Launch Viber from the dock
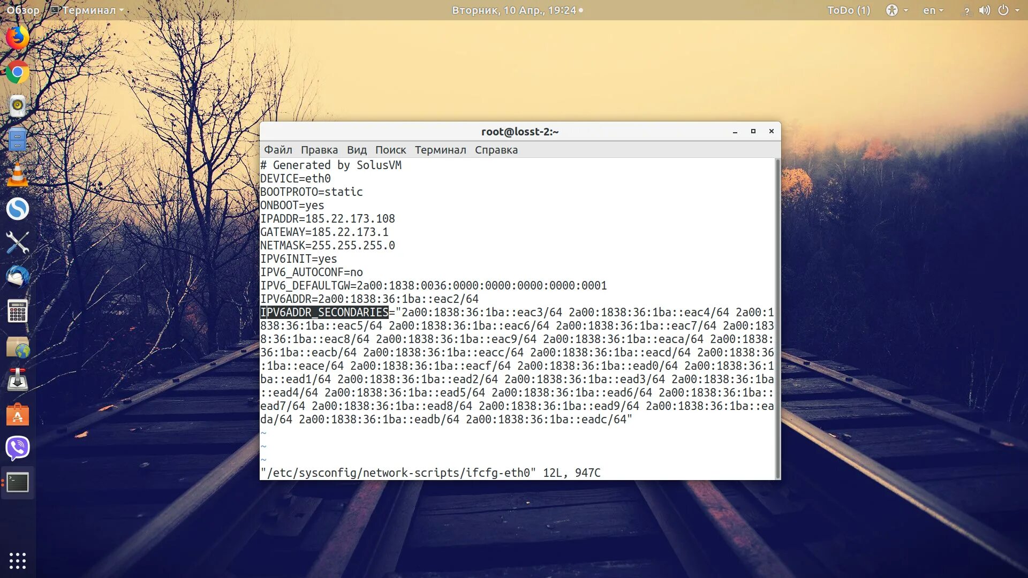1028x578 pixels. [x=17, y=448]
